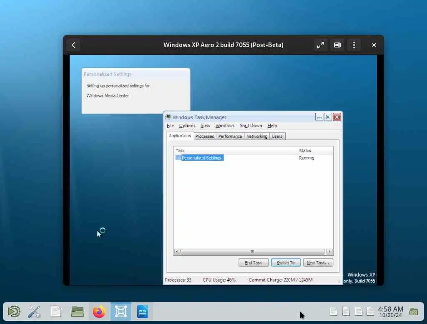Open the blank document icon in panel
The height and width of the screenshot is (324, 427).
pyautogui.click(x=56, y=312)
